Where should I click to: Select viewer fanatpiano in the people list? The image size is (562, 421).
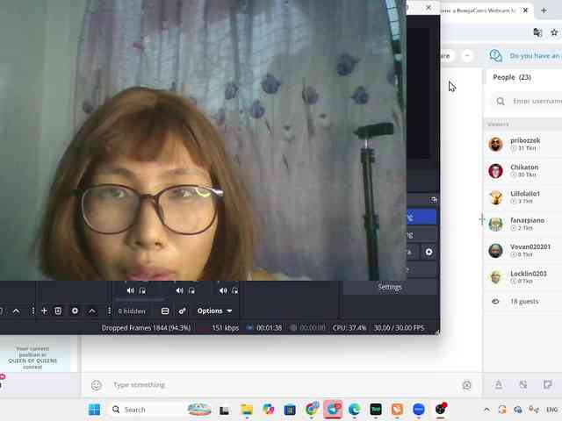click(523, 225)
